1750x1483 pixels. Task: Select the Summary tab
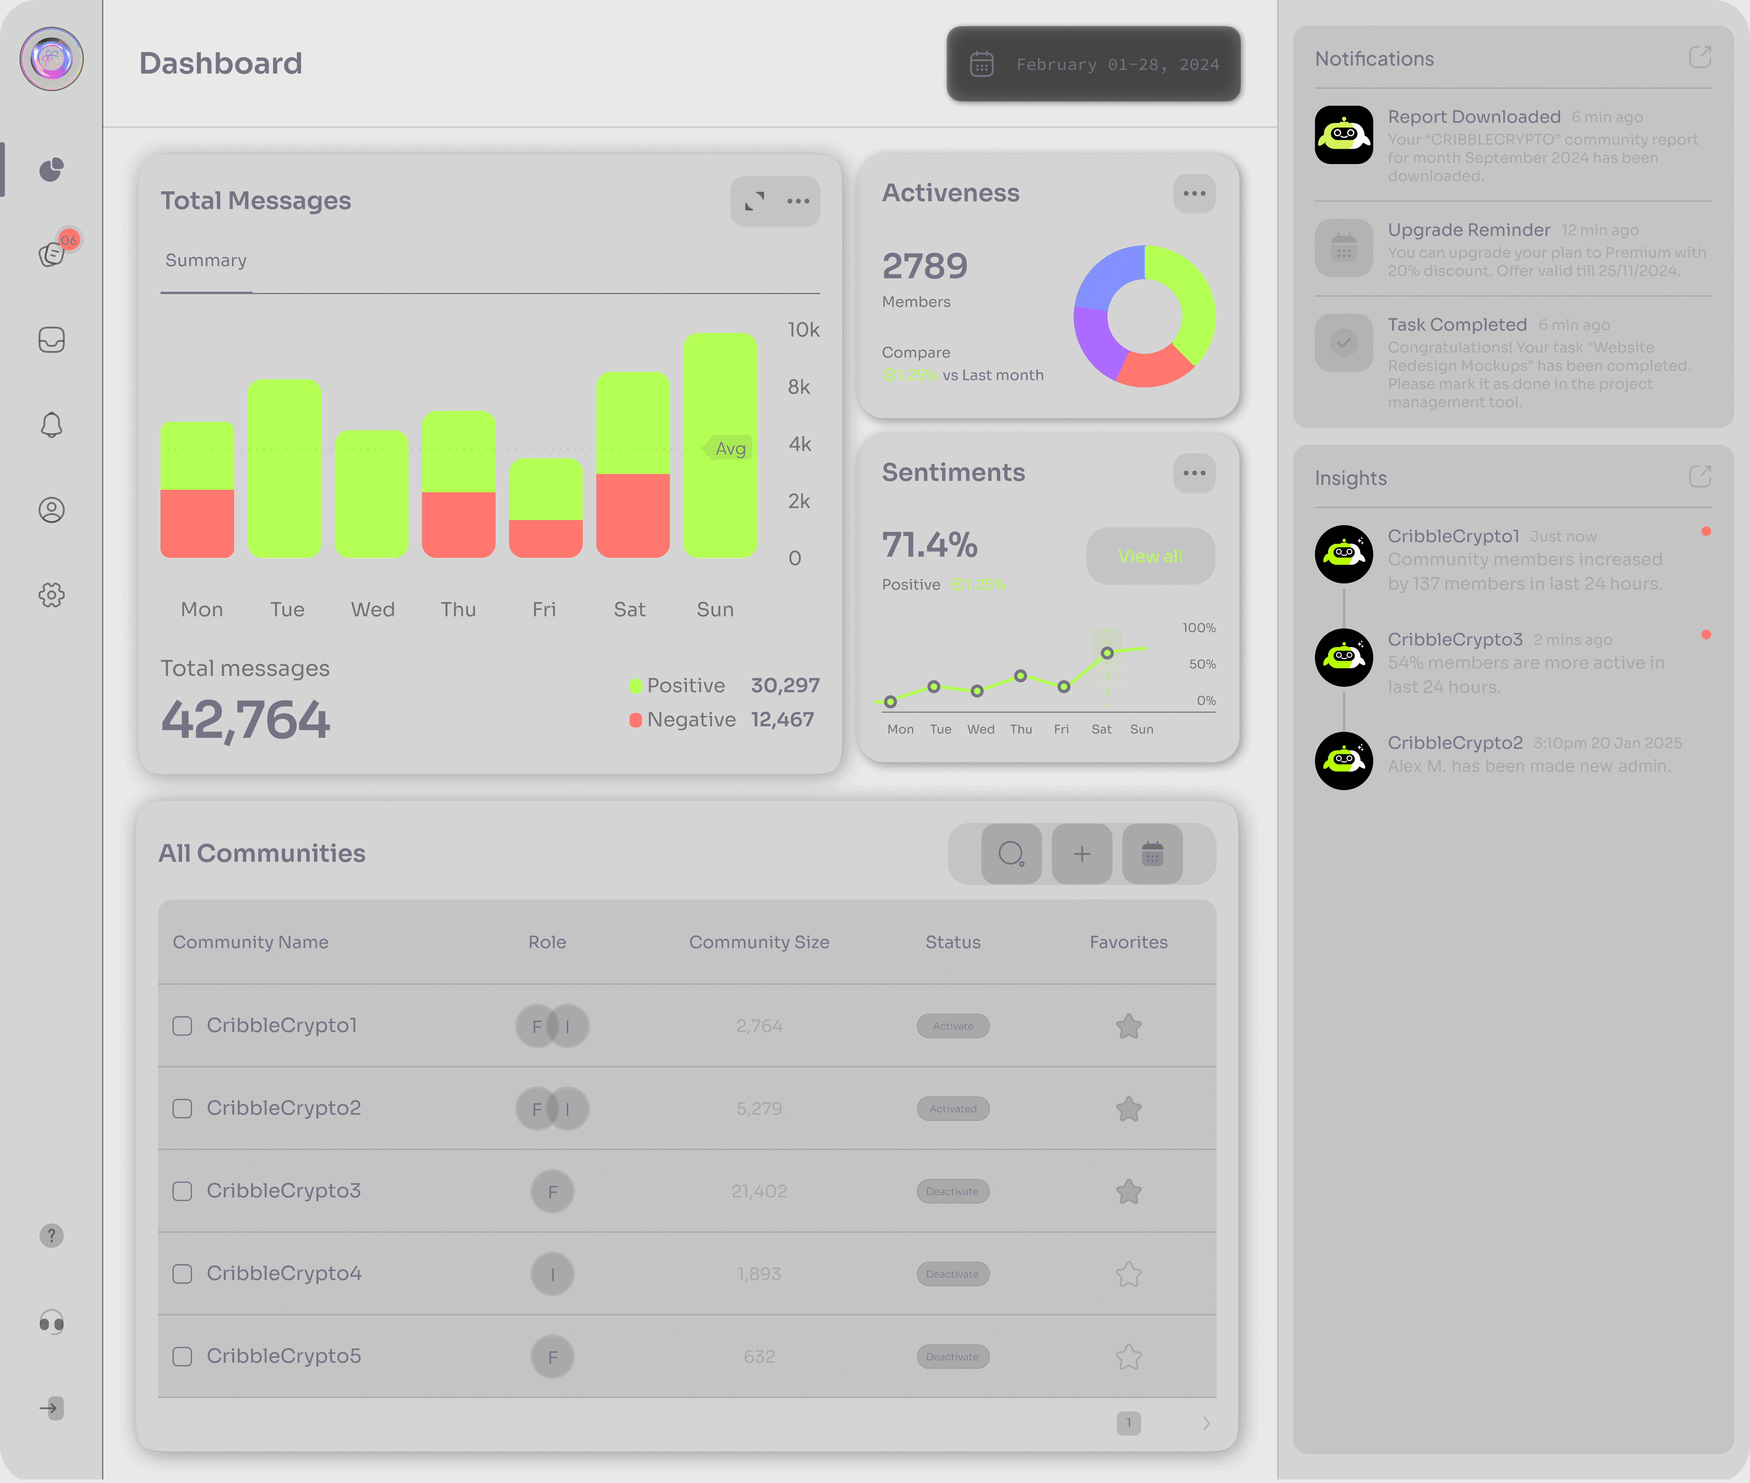point(206,261)
